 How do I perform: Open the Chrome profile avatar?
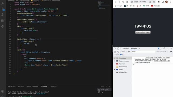tap(167, 2)
